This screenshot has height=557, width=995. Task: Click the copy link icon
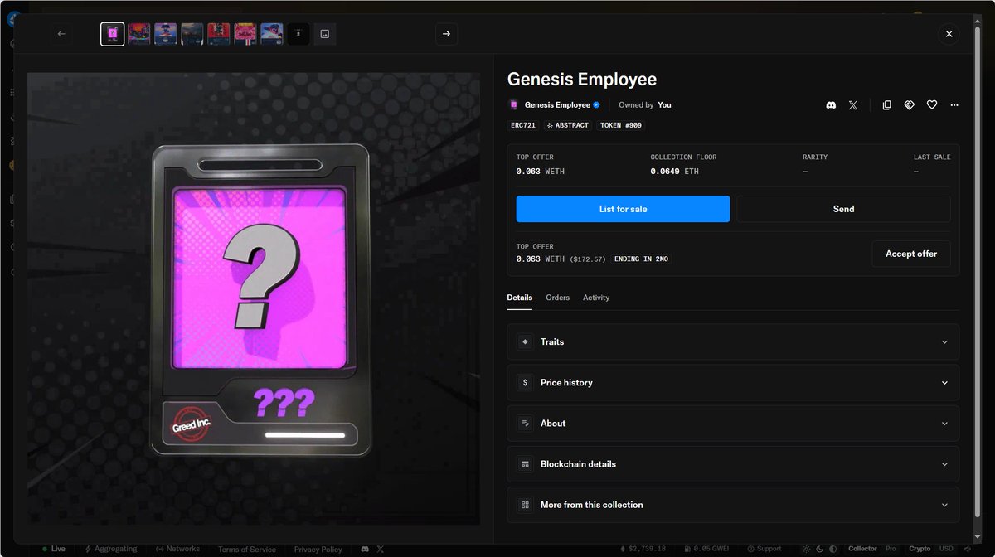pyautogui.click(x=886, y=105)
